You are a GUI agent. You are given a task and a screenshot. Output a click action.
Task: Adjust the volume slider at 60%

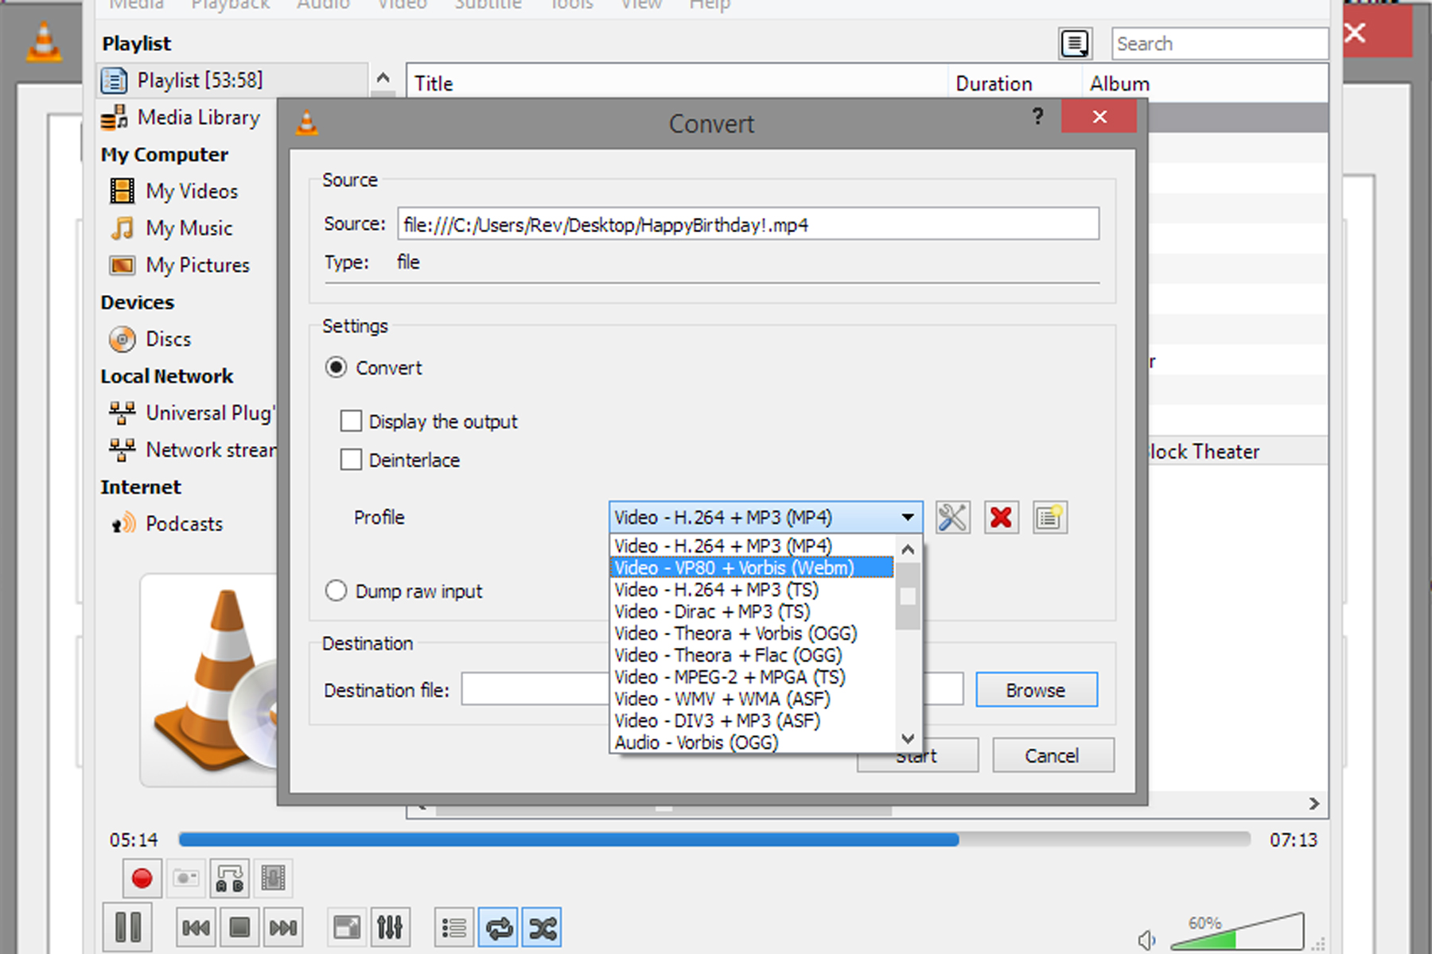[1237, 931]
